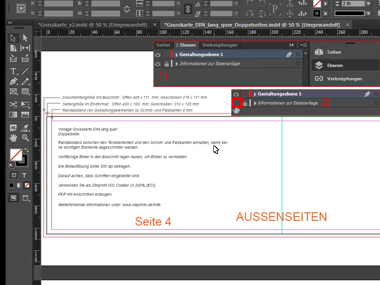Switch to the Verknüpfungen panel tab
The width and height of the screenshot is (380, 285).
[219, 45]
